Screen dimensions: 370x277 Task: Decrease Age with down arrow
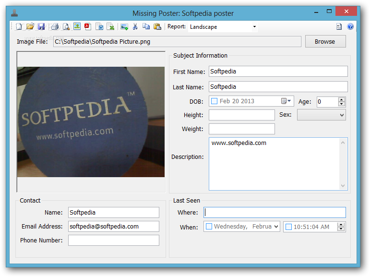[x=342, y=104]
